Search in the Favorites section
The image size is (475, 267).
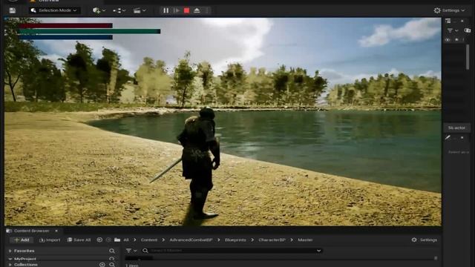click(x=112, y=251)
